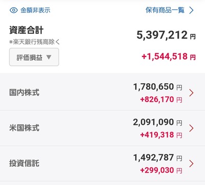Select the 国内株式 category label
This screenshot has width=205, height=185.
[24, 92]
